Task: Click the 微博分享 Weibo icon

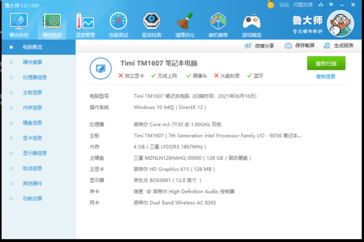Action: [x=248, y=45]
